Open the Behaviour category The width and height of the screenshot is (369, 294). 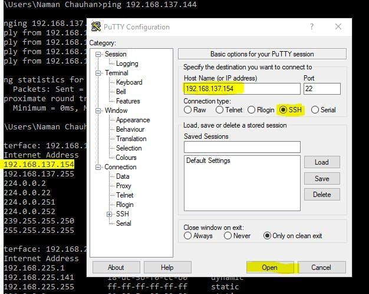(x=130, y=129)
